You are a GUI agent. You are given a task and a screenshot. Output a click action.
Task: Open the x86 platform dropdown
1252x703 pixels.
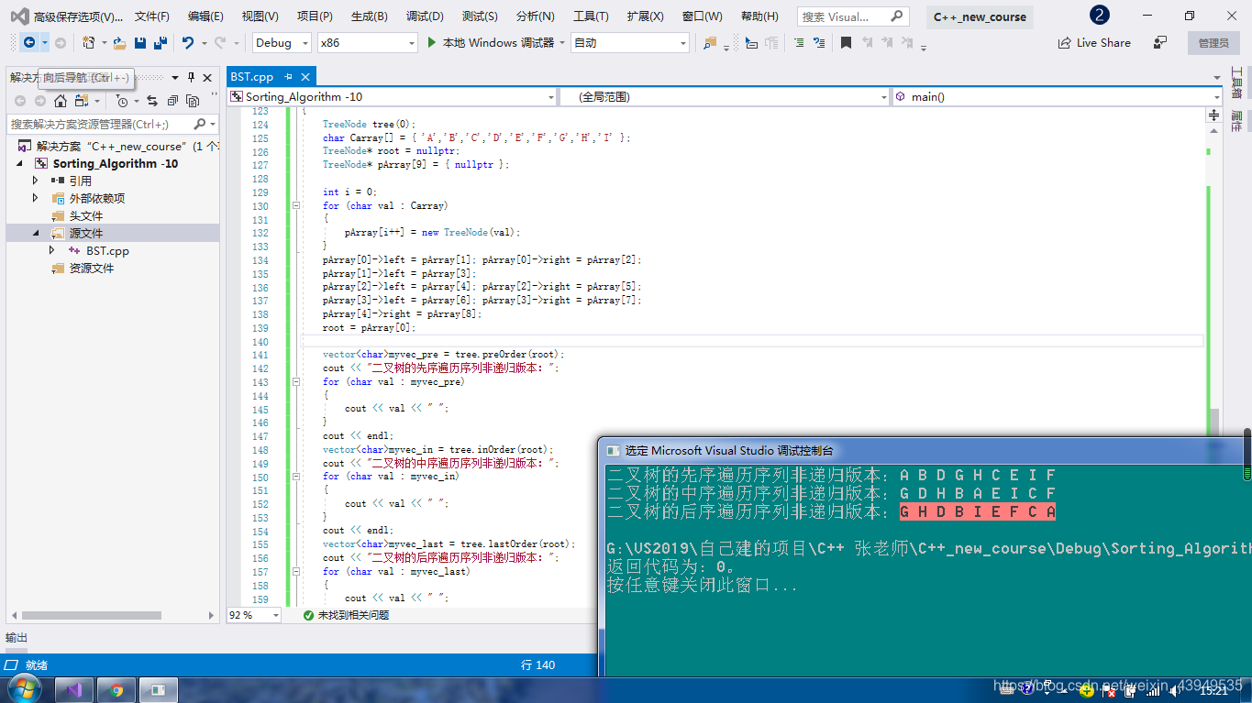tap(367, 42)
